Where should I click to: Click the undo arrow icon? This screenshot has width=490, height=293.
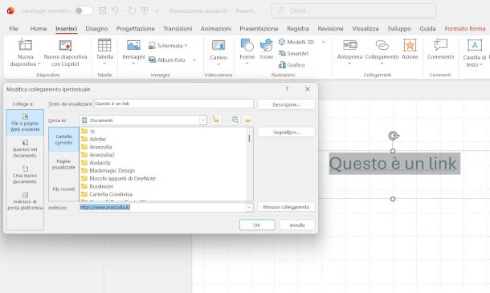(115, 10)
